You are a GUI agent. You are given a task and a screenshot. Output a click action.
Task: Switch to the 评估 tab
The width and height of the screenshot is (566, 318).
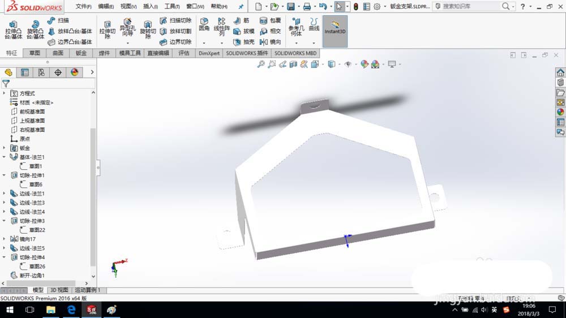click(184, 53)
